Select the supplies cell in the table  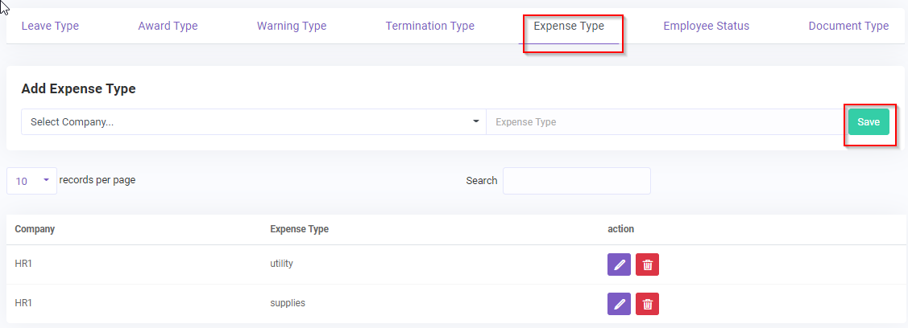(288, 303)
